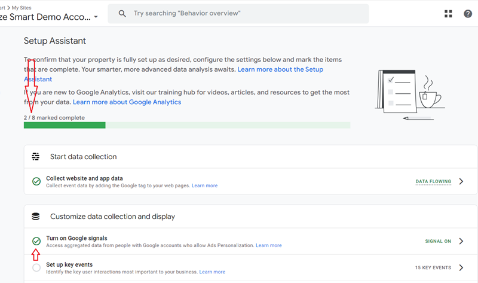This screenshot has width=478, height=283.
Task: Click the checklist and tea cup illustration
Action: 410,95
